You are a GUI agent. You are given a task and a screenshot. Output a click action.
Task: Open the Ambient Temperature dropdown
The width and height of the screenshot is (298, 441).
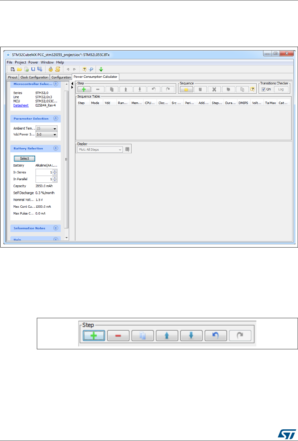click(x=46, y=128)
